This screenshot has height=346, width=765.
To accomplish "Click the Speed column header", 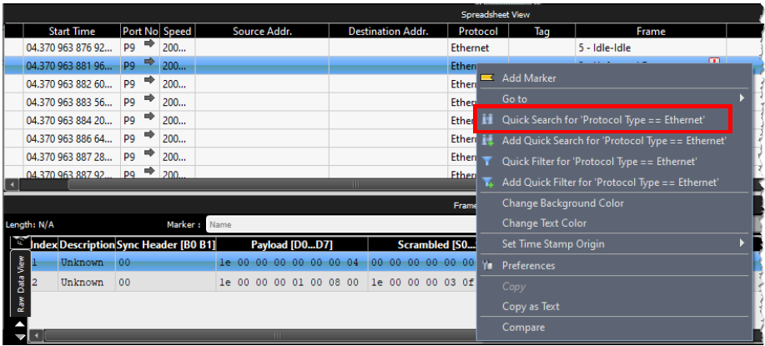I will [x=178, y=31].
